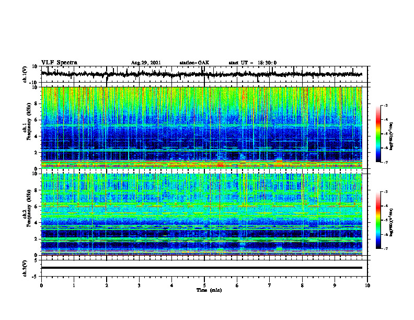Image resolution: width=414 pixels, height=320 pixels.
Task: Click time axis tick label "8"
Action: pyautogui.click(x=302, y=285)
